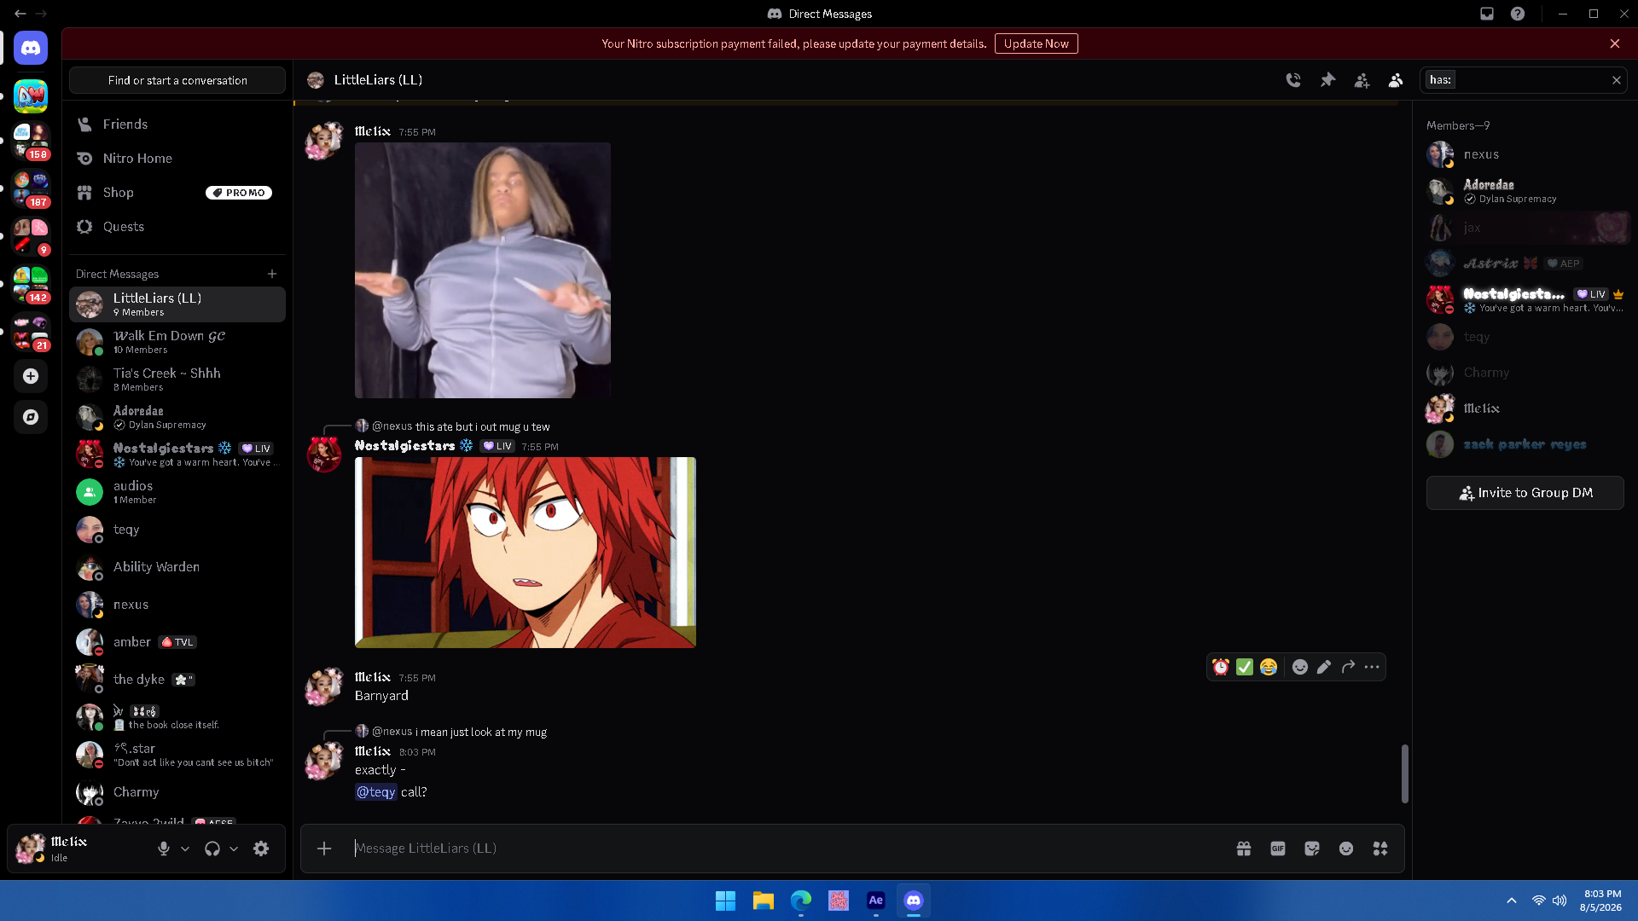Screen dimensions: 1638x921
Task: Forward the Barnyard message
Action: point(1348,667)
